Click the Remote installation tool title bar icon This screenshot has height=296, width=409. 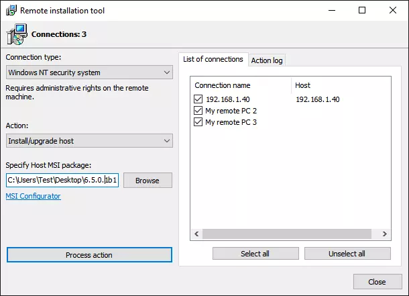[11, 11]
